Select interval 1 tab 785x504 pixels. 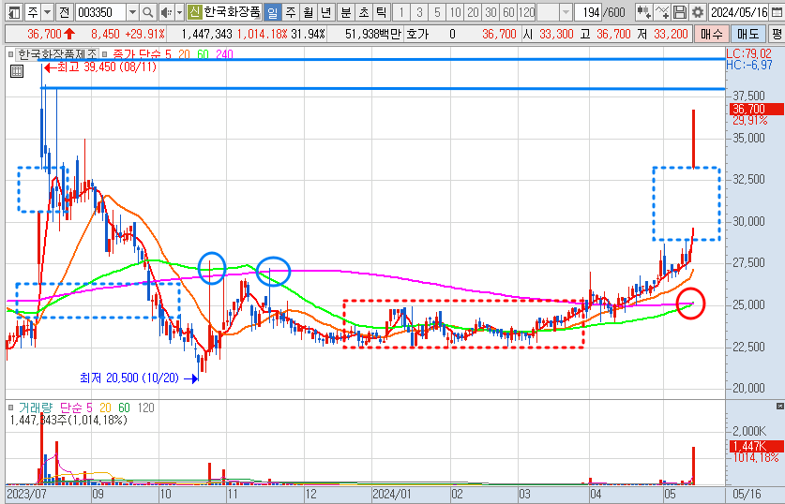(401, 12)
